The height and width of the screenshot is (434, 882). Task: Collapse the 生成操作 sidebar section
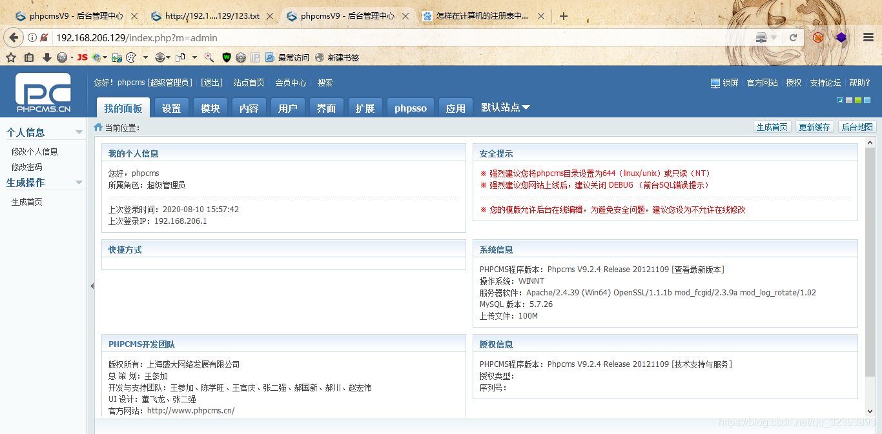(x=80, y=182)
